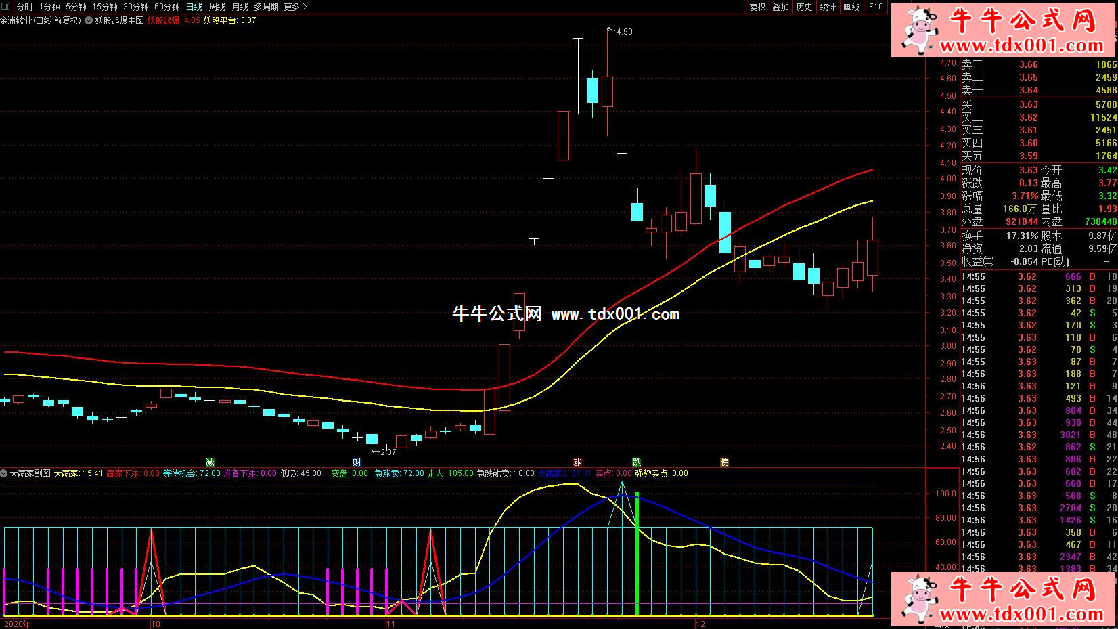1118x629 pixels.
Task: Click the trade tick with volume 3021
Action: (1039, 435)
